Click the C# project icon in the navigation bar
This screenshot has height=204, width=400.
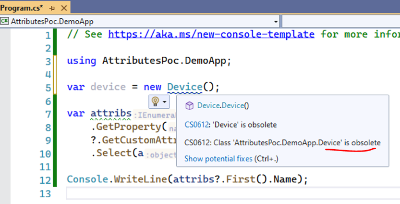click(x=5, y=22)
